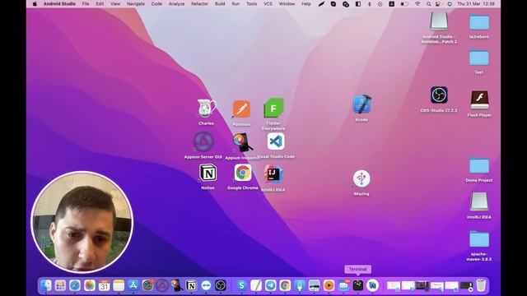
Task: Open Photos in the Dock
Action: [x=90, y=285]
